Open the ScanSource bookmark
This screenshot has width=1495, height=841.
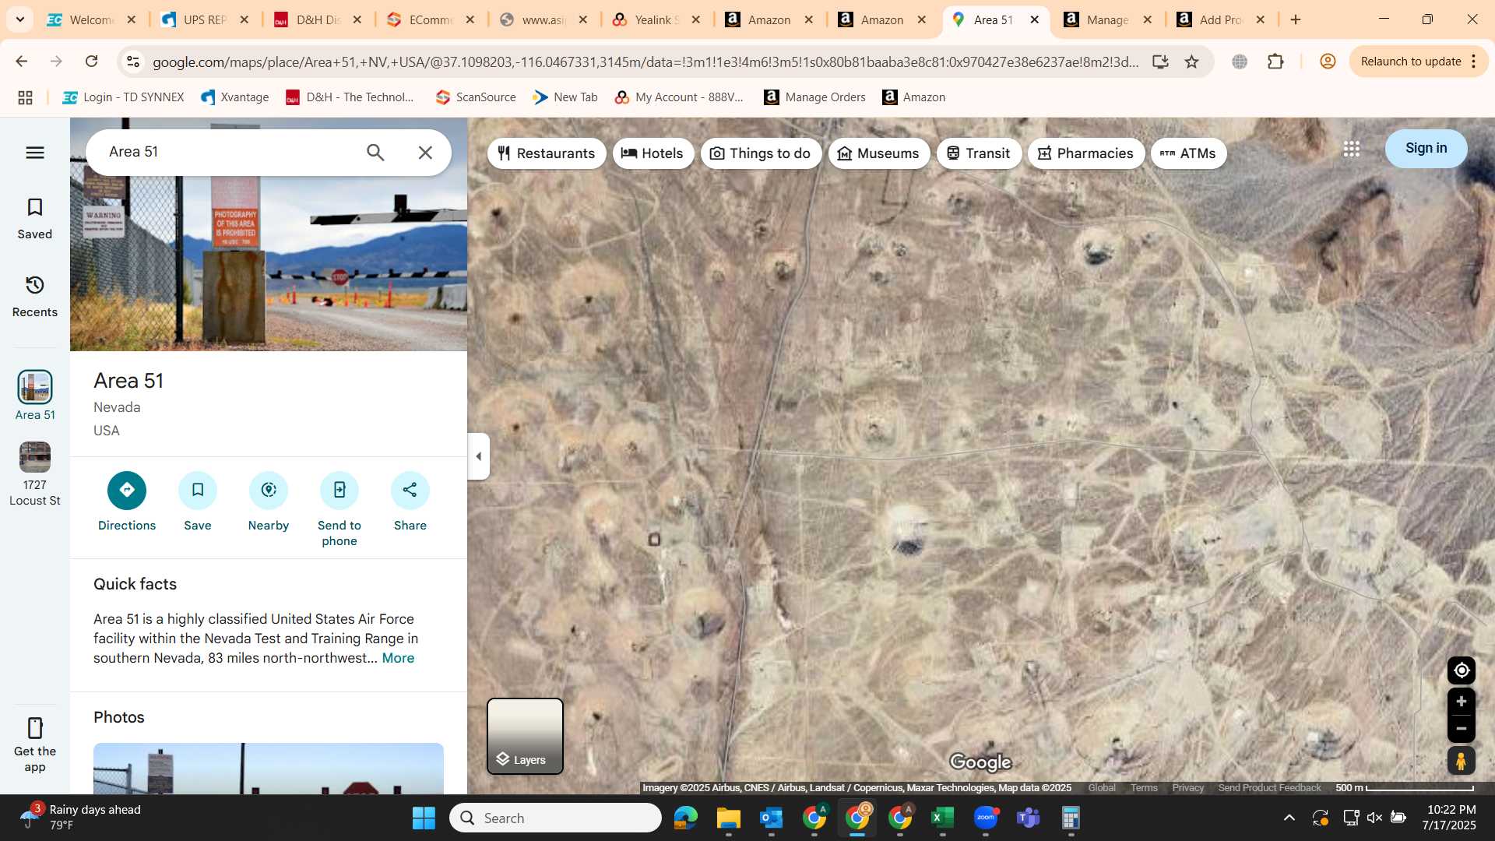476,97
